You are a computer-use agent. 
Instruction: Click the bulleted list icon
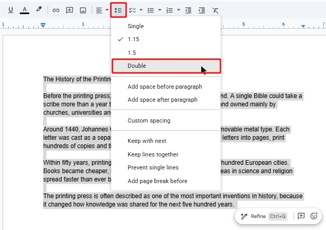(151, 10)
